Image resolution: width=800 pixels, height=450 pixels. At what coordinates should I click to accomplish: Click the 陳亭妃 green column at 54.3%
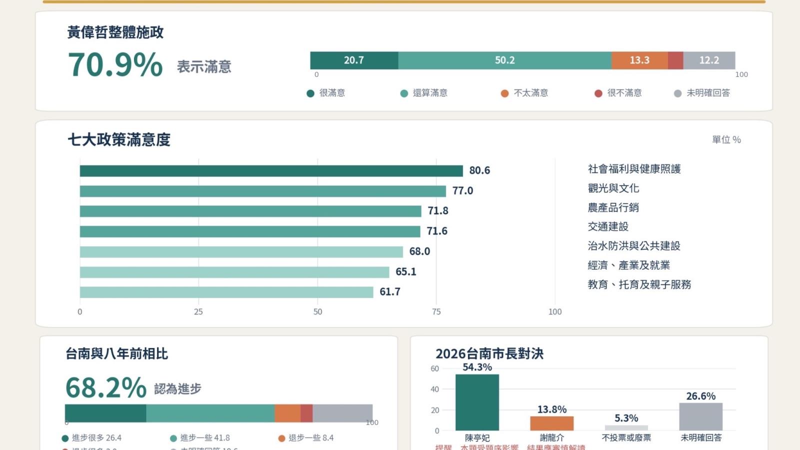coord(477,402)
